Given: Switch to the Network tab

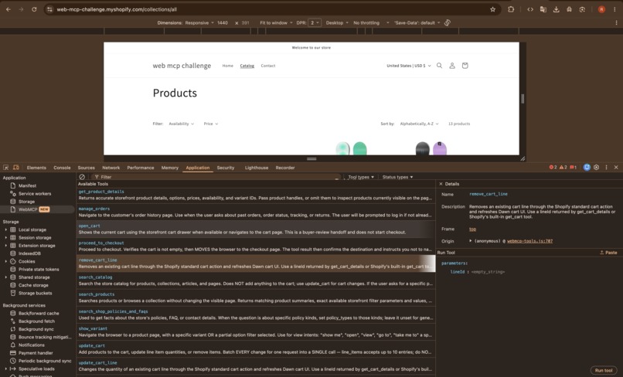Looking at the screenshot, I should pyautogui.click(x=111, y=168).
